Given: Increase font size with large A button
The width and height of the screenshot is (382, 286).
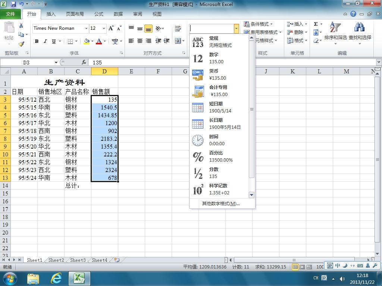Looking at the screenshot, I should (111, 28).
